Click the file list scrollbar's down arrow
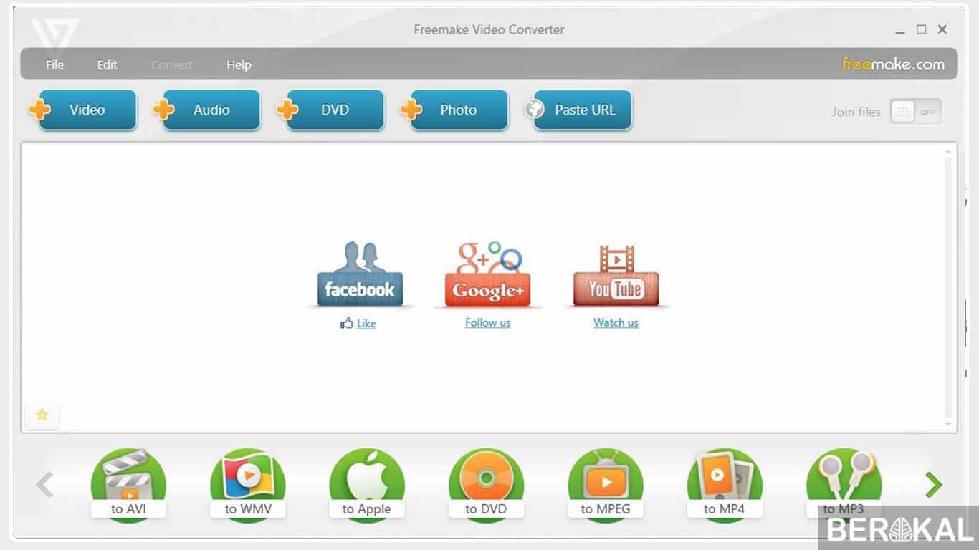The width and height of the screenshot is (979, 550). coord(949,425)
